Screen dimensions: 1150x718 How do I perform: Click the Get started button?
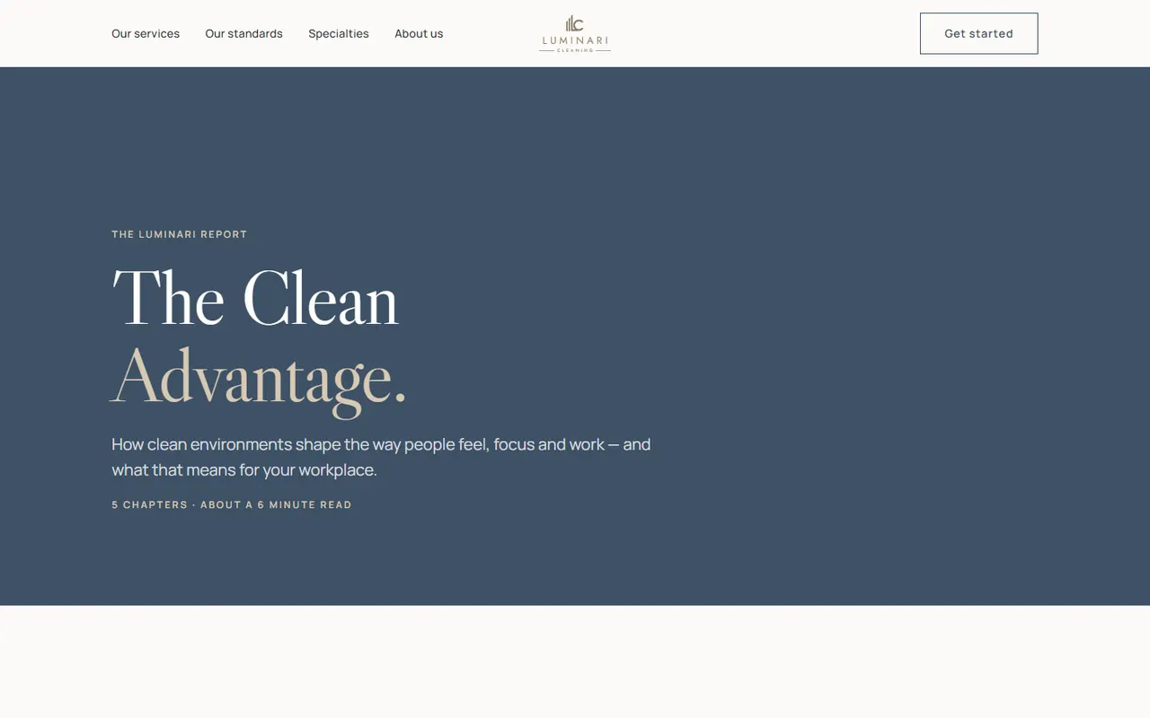pyautogui.click(x=978, y=33)
